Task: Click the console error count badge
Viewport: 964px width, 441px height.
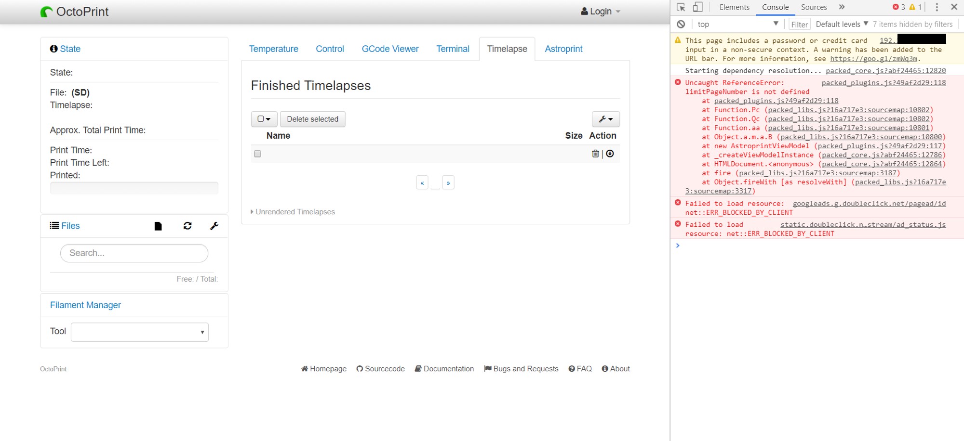Action: [898, 7]
